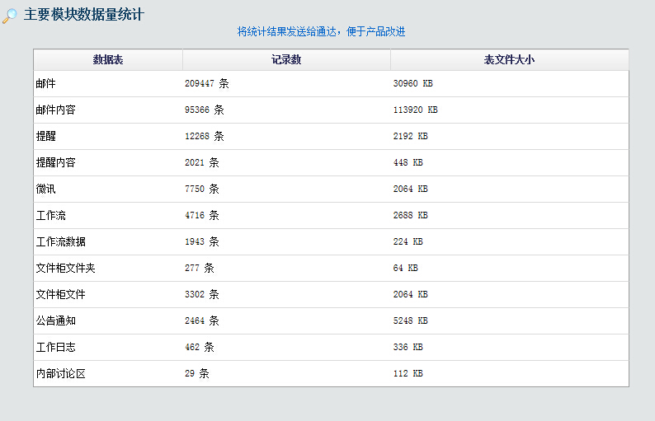Click the 文件柜文件夹 row label
655x421 pixels.
66,269
